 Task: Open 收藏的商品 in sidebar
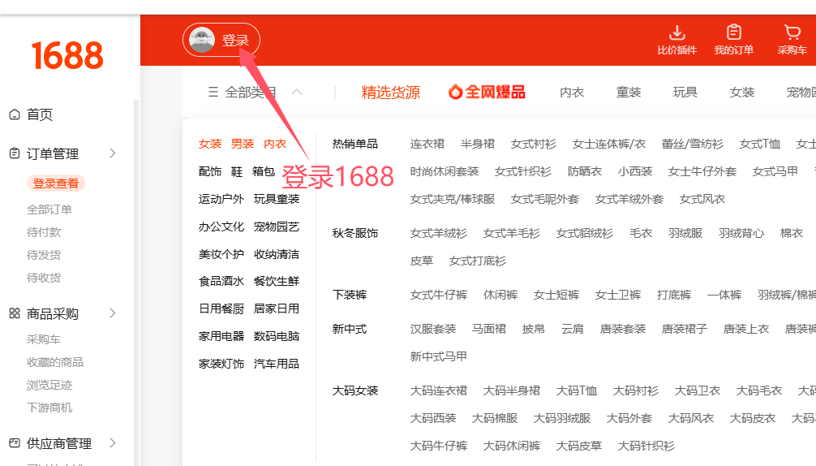(x=55, y=362)
